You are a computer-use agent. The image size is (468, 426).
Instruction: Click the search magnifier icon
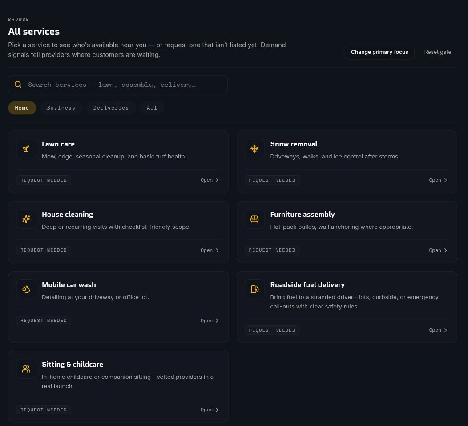click(x=18, y=85)
